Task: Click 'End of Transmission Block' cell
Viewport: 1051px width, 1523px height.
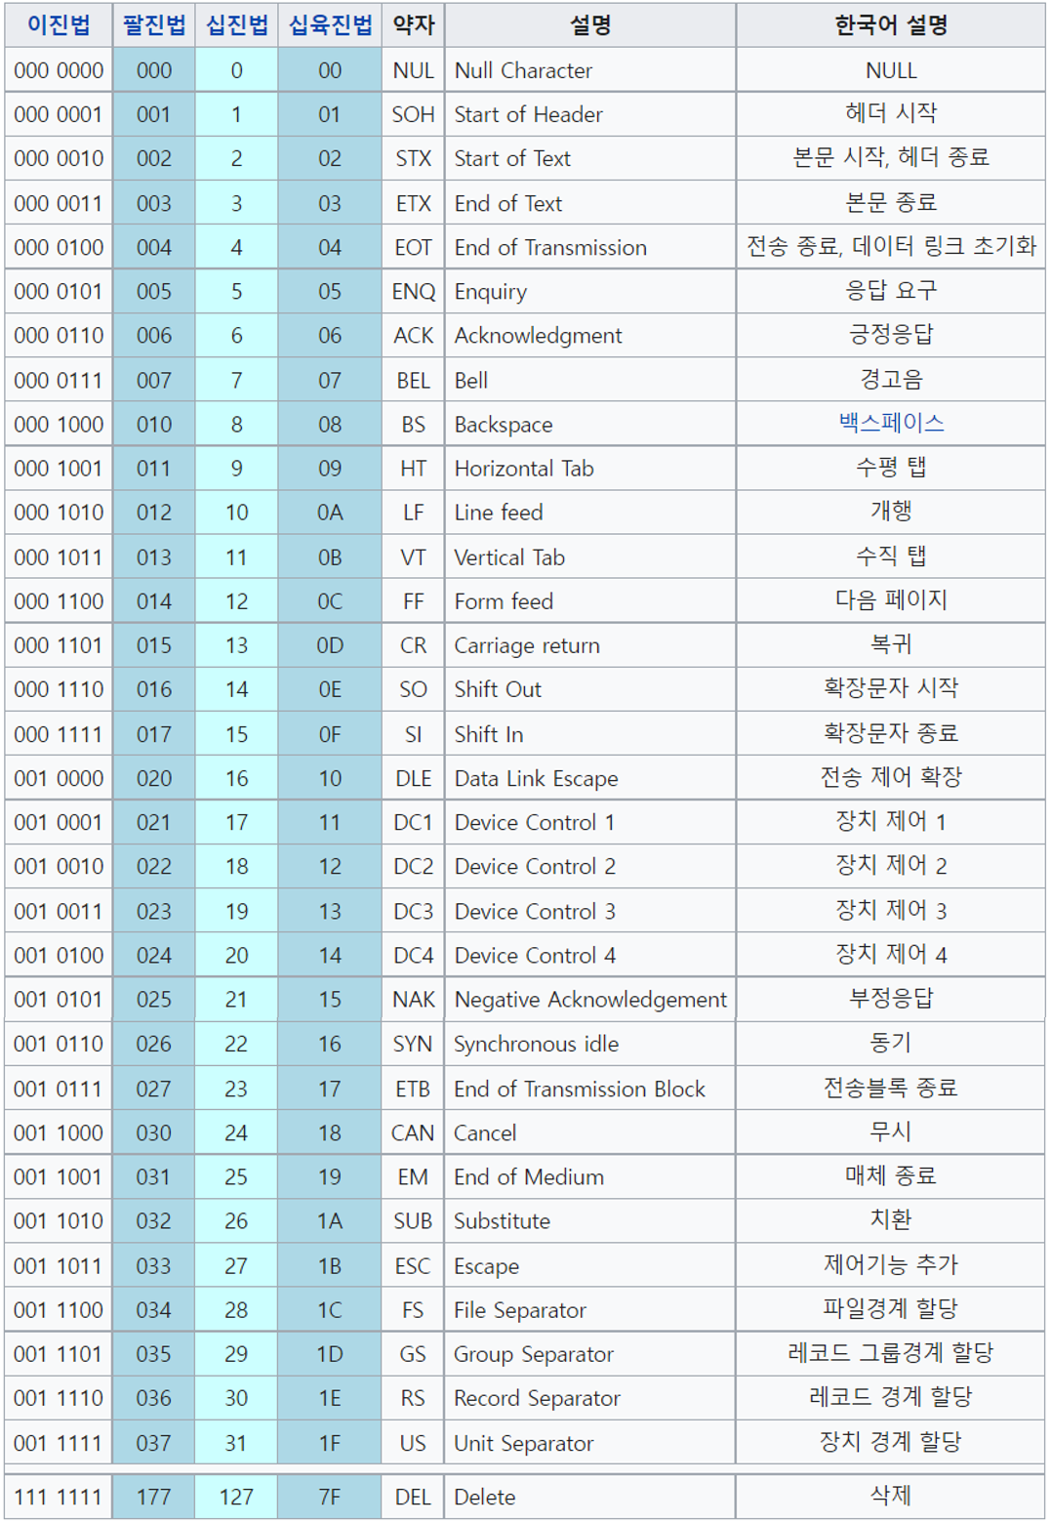Action: point(590,1088)
